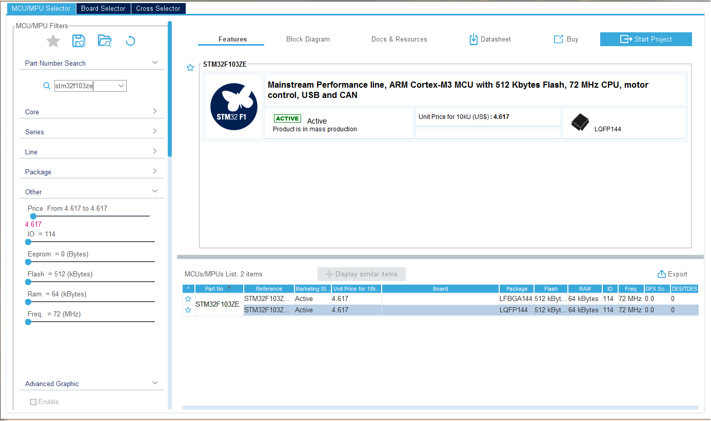Click the Start Project button
Image resolution: width=711 pixels, height=421 pixels.
[x=646, y=39]
